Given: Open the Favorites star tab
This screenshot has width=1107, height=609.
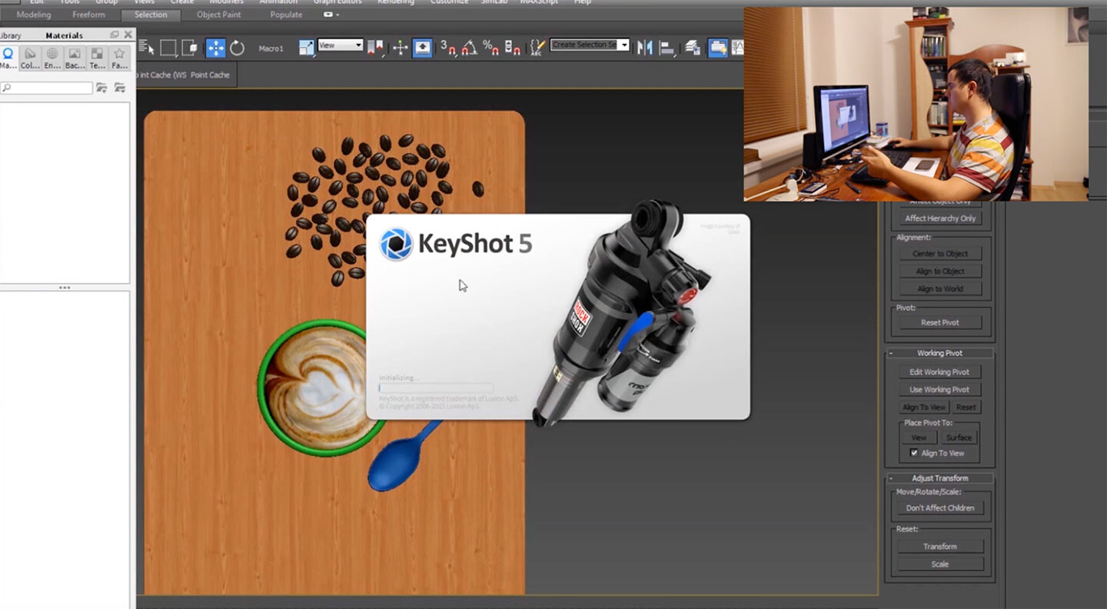Looking at the screenshot, I should tap(119, 58).
